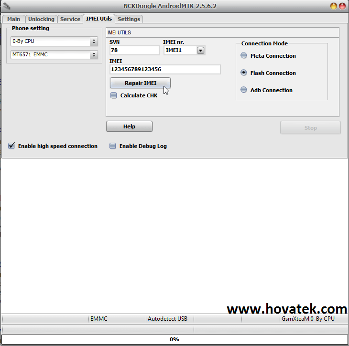Click the Autodetect USB status entry
This screenshot has height=346, width=349.
coord(167,319)
